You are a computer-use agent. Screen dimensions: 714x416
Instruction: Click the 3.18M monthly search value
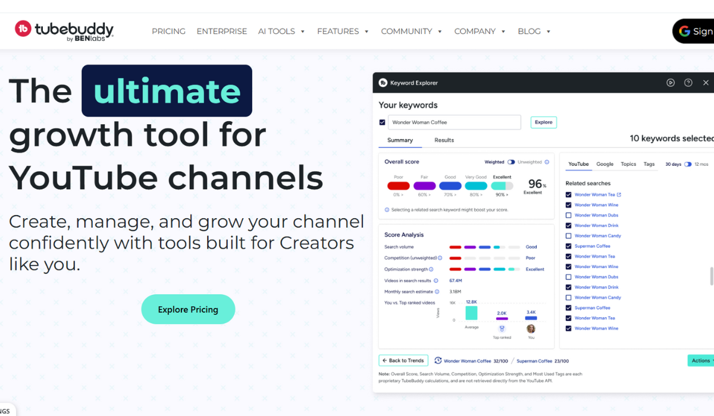tap(456, 292)
